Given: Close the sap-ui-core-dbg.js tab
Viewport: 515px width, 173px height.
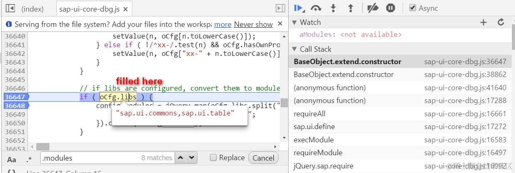Looking at the screenshot, I should pyautogui.click(x=126, y=9).
